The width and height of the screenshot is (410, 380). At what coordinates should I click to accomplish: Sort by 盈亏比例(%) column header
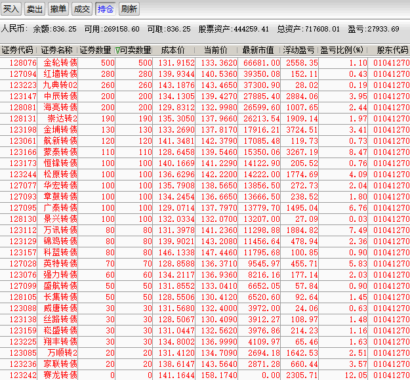(342, 50)
